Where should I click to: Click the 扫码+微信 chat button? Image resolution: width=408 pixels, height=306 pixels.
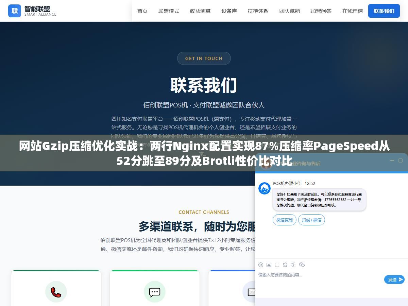click(311, 220)
